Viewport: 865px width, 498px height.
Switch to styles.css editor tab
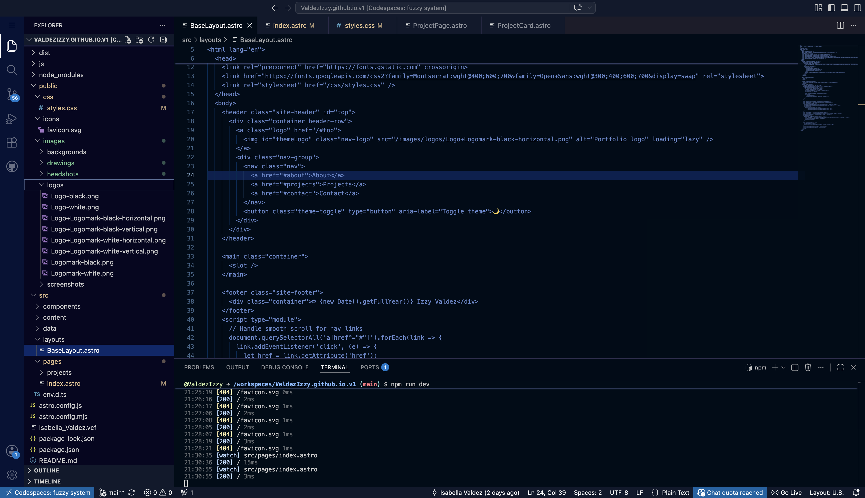[363, 25]
